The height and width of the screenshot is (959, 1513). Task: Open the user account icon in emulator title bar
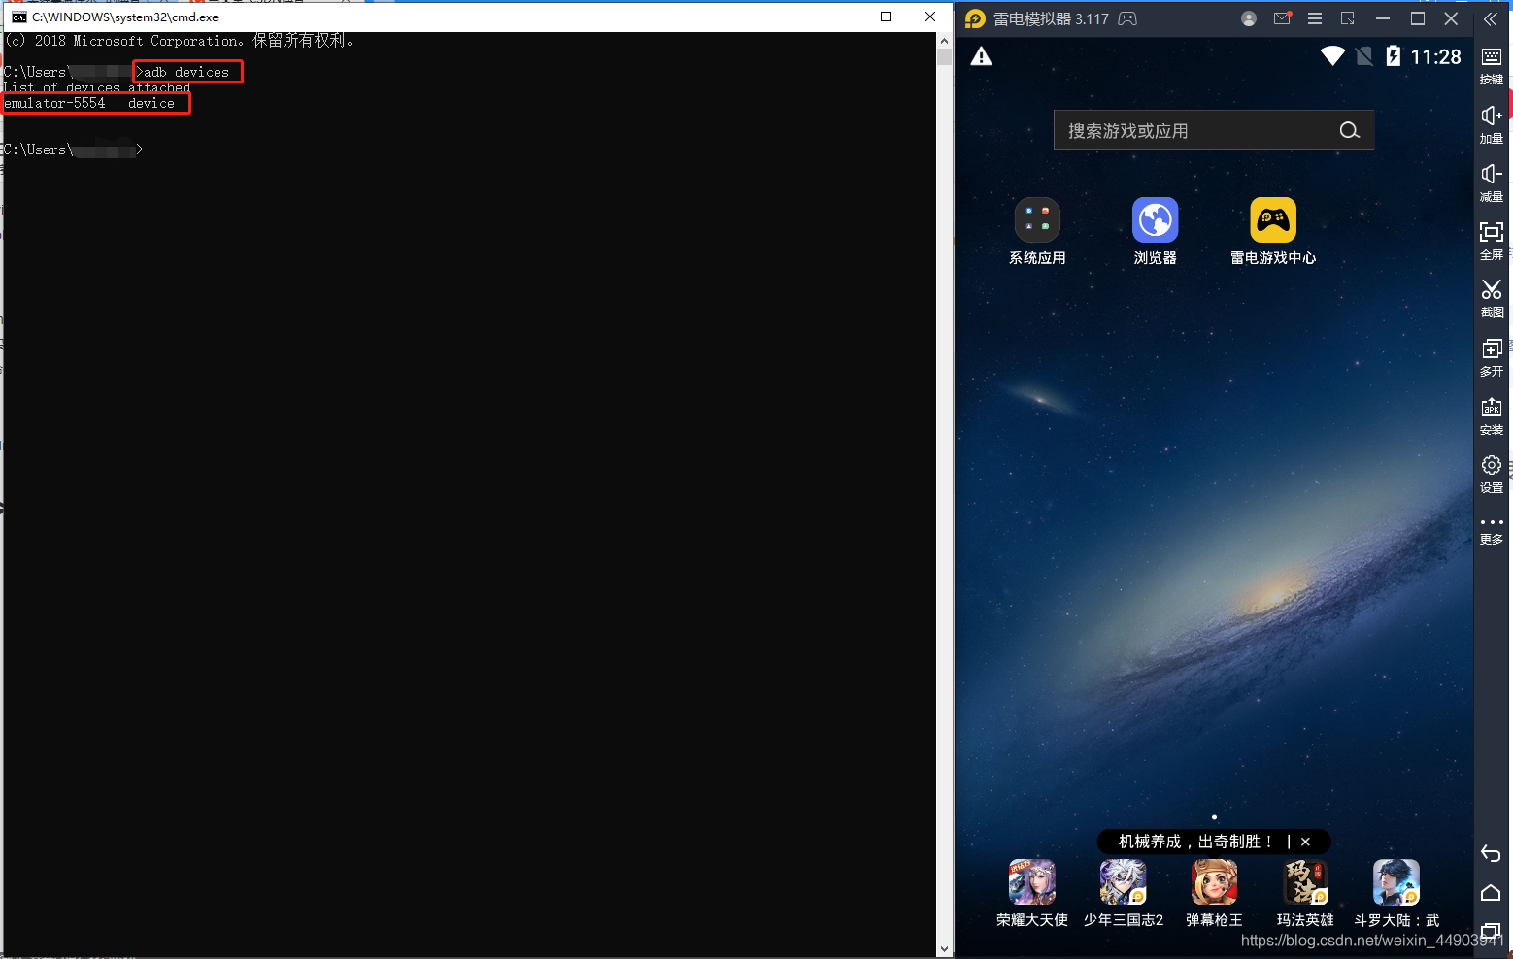pos(1249,18)
